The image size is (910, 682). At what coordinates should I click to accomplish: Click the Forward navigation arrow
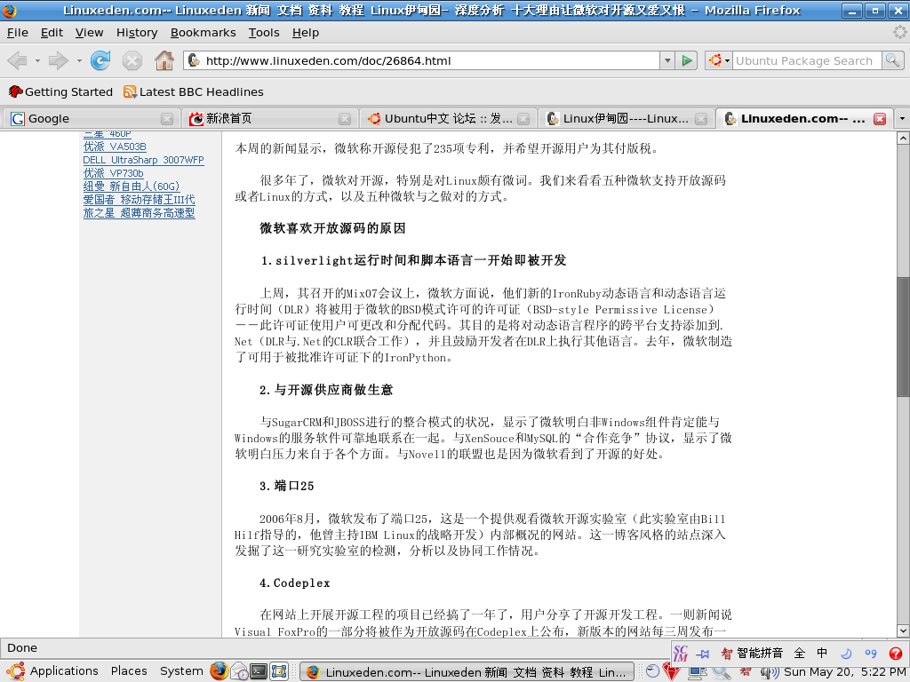pos(58,60)
